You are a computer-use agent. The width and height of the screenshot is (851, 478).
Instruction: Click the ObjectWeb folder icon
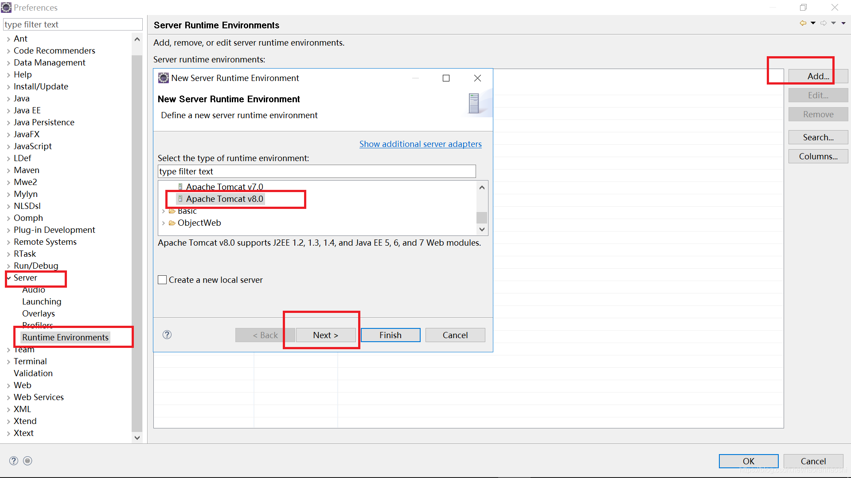172,223
